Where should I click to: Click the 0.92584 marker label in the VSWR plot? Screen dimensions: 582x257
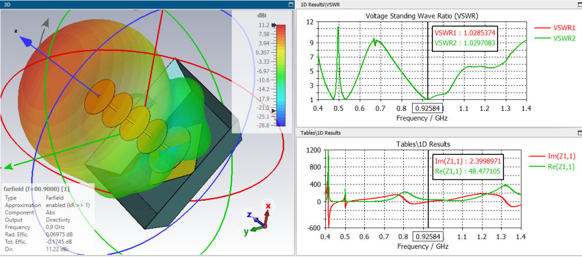pyautogui.click(x=427, y=110)
